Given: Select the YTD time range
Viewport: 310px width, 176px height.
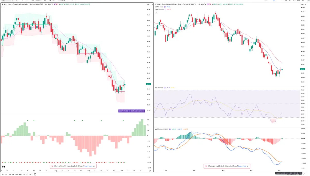Looking at the screenshot, I should (x=20, y=174).
